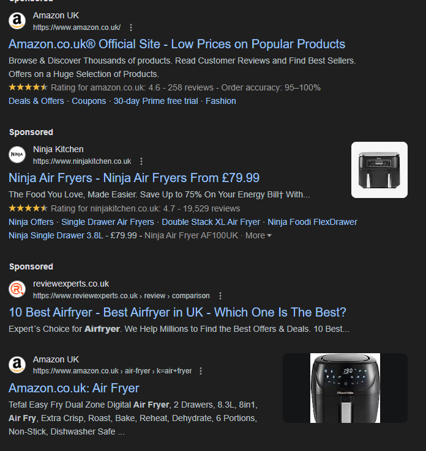Click the Amazon favicon on the sponsored ad
Image resolution: width=426 pixels, height=451 pixels.
(17, 21)
